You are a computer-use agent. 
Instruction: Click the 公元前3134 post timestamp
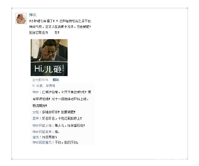point(40,80)
